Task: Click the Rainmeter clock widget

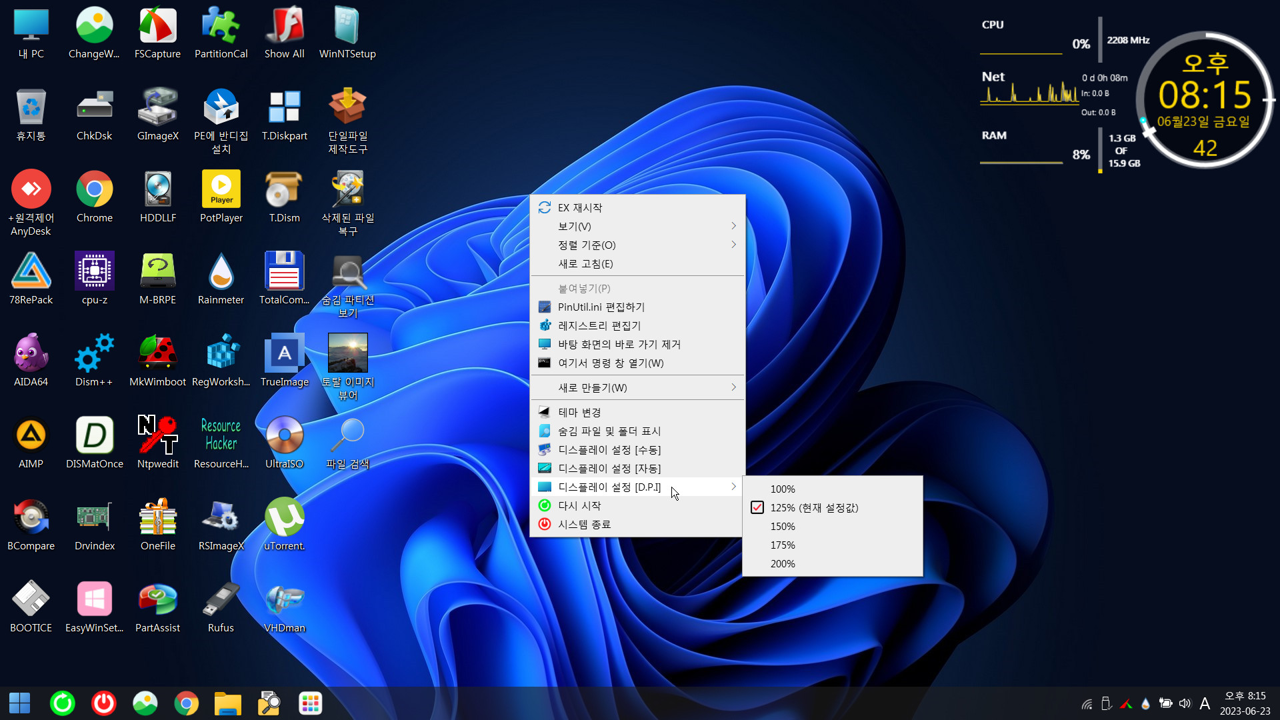Action: (1204, 100)
